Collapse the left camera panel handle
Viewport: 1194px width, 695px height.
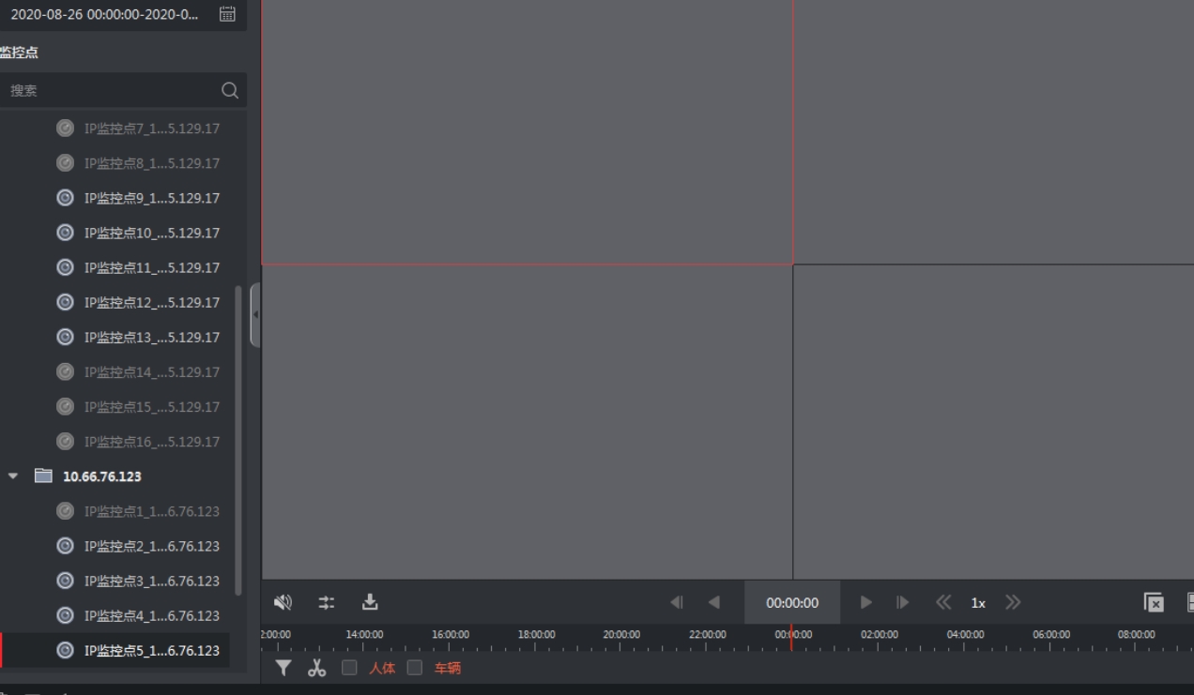(x=255, y=315)
